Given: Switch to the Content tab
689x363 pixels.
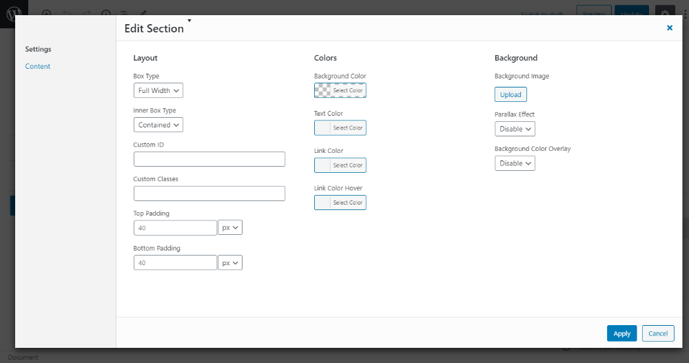Looking at the screenshot, I should (x=38, y=66).
